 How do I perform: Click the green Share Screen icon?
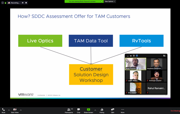pos(88,109)
